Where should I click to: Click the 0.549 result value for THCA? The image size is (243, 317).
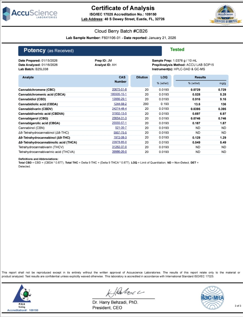pyautogui.click(x=196, y=142)
